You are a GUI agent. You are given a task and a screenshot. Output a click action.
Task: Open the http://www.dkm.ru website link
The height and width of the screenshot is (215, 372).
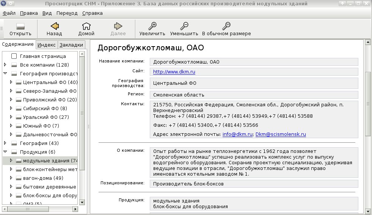174,72
